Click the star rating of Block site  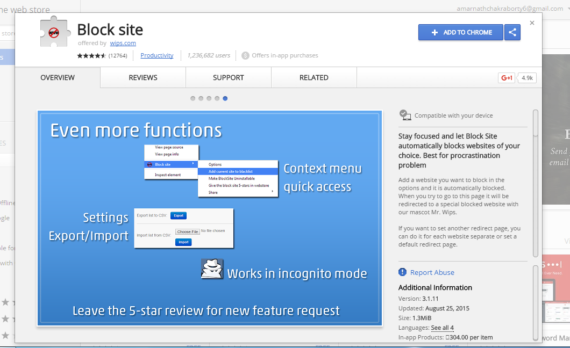(91, 55)
